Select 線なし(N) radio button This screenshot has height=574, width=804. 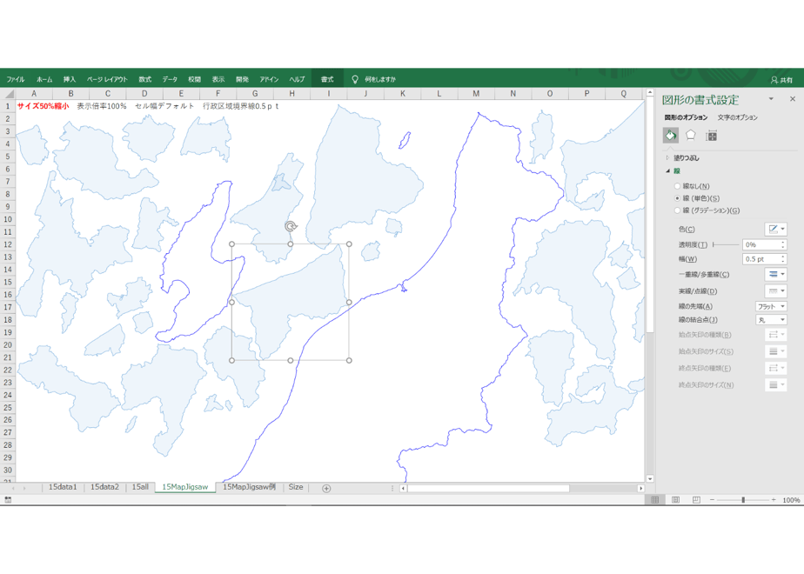(x=677, y=186)
